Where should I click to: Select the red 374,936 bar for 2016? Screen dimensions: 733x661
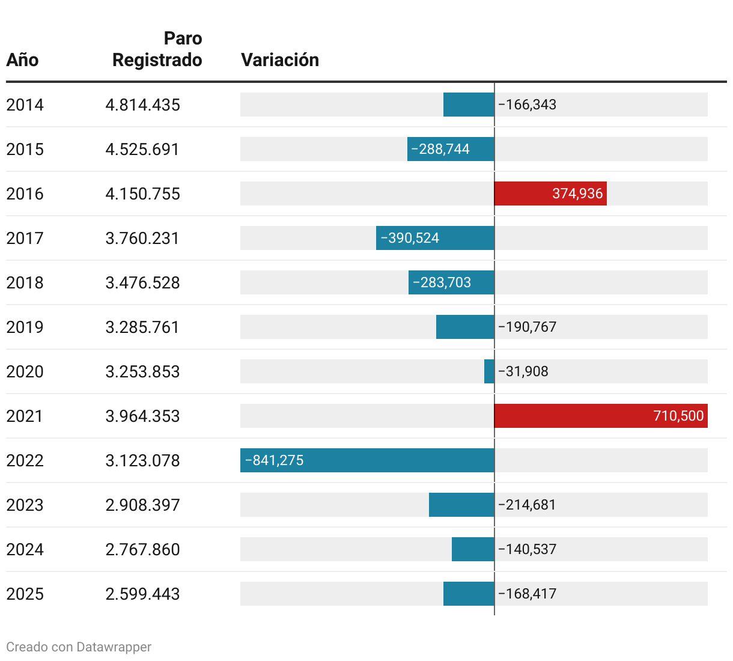tap(550, 193)
